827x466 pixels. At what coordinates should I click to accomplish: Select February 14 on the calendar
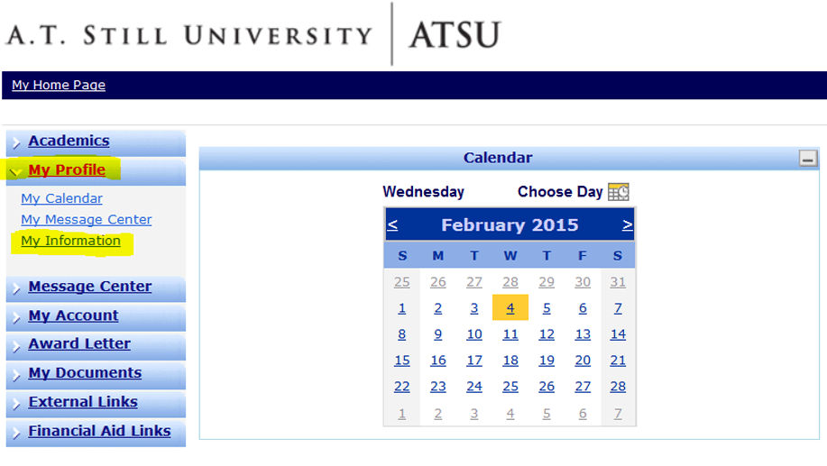coord(618,334)
